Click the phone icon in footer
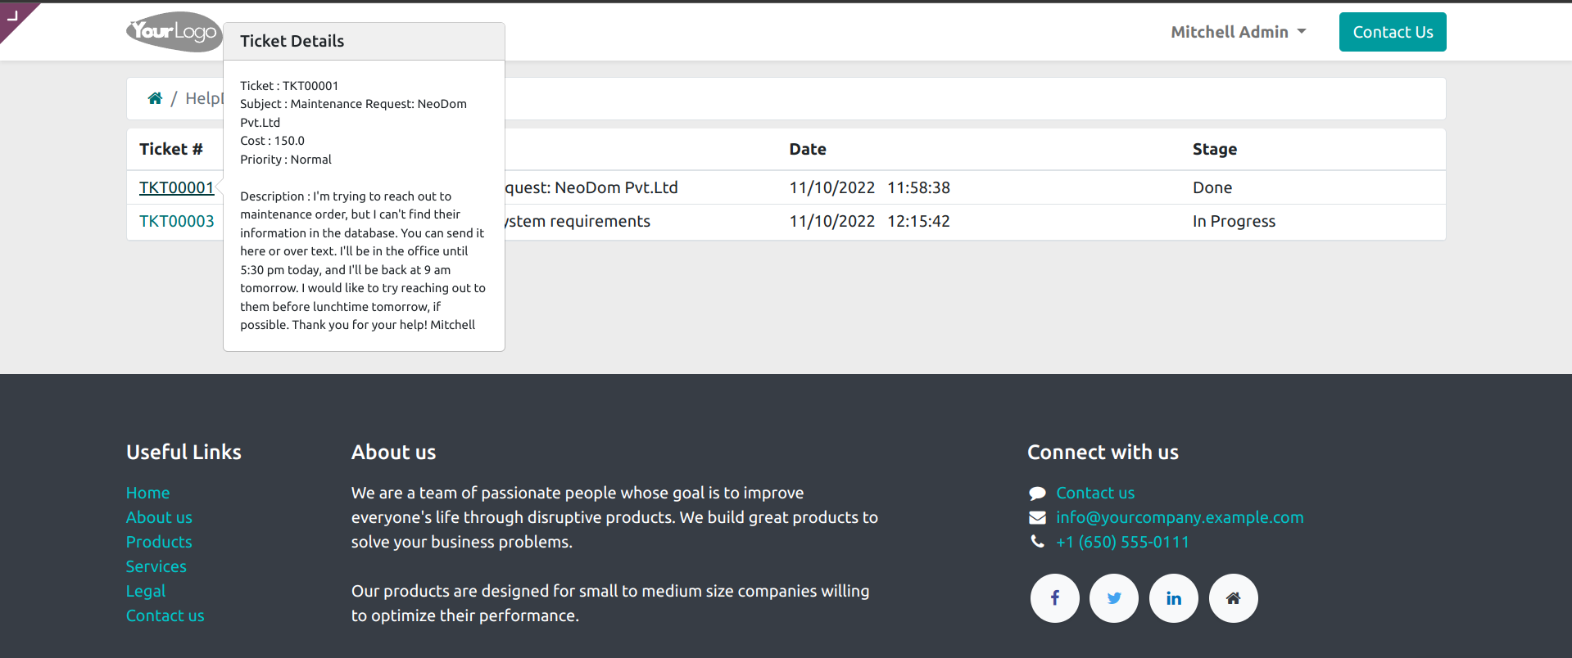The height and width of the screenshot is (658, 1572). click(x=1037, y=542)
